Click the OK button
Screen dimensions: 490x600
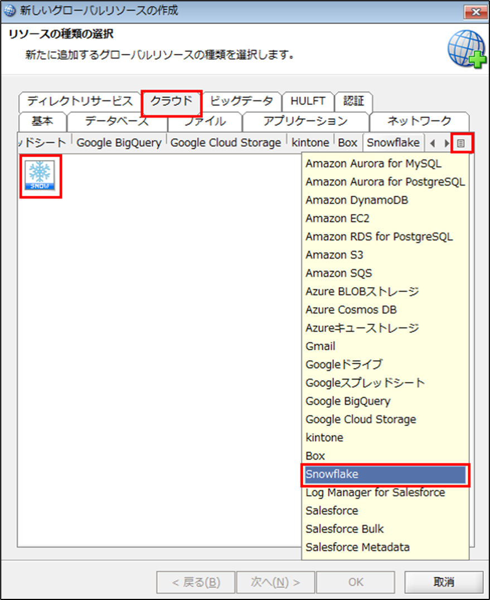pos(356,582)
